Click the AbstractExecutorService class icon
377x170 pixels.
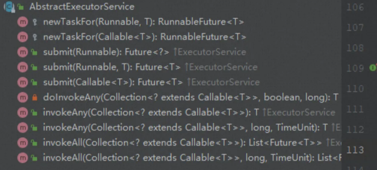[8, 7]
